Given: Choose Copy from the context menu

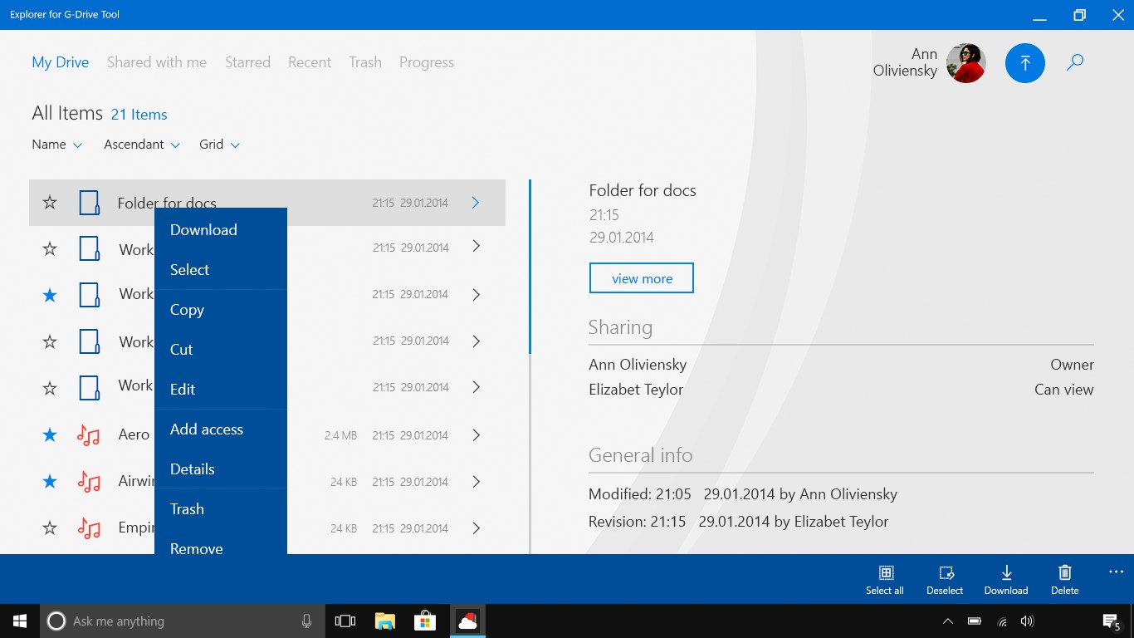Looking at the screenshot, I should (x=221, y=310).
